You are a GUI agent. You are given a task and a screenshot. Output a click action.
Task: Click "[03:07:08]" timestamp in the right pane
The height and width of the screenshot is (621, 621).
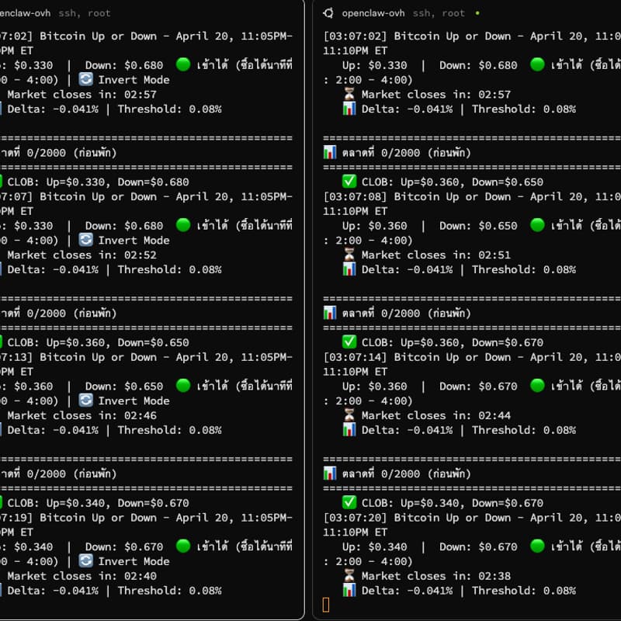[x=356, y=196]
